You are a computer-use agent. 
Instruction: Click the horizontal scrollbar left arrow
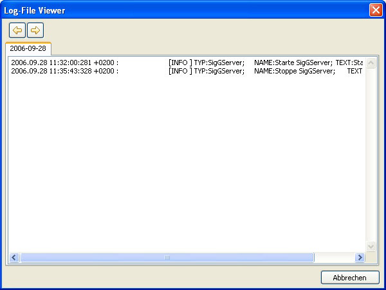[14, 258]
